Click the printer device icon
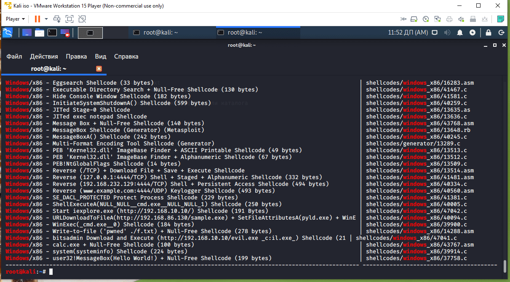Viewport: 510px width, 282px height. 449,19
